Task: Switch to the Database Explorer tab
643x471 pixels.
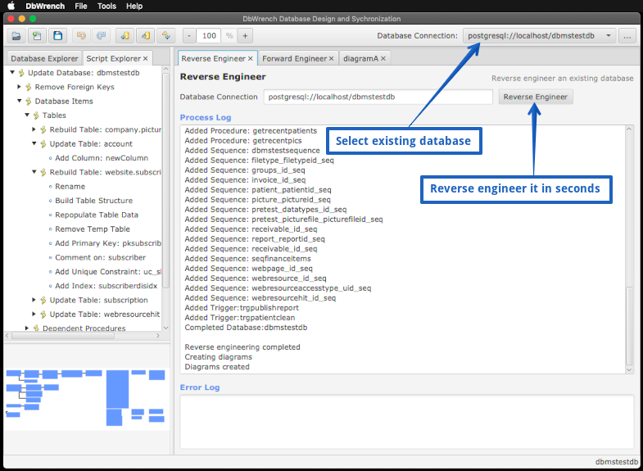Action: point(44,59)
